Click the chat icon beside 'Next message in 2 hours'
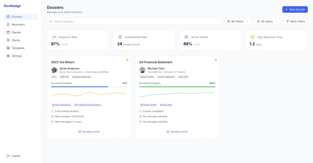Viewport: 313px width, 163px height. point(52,122)
